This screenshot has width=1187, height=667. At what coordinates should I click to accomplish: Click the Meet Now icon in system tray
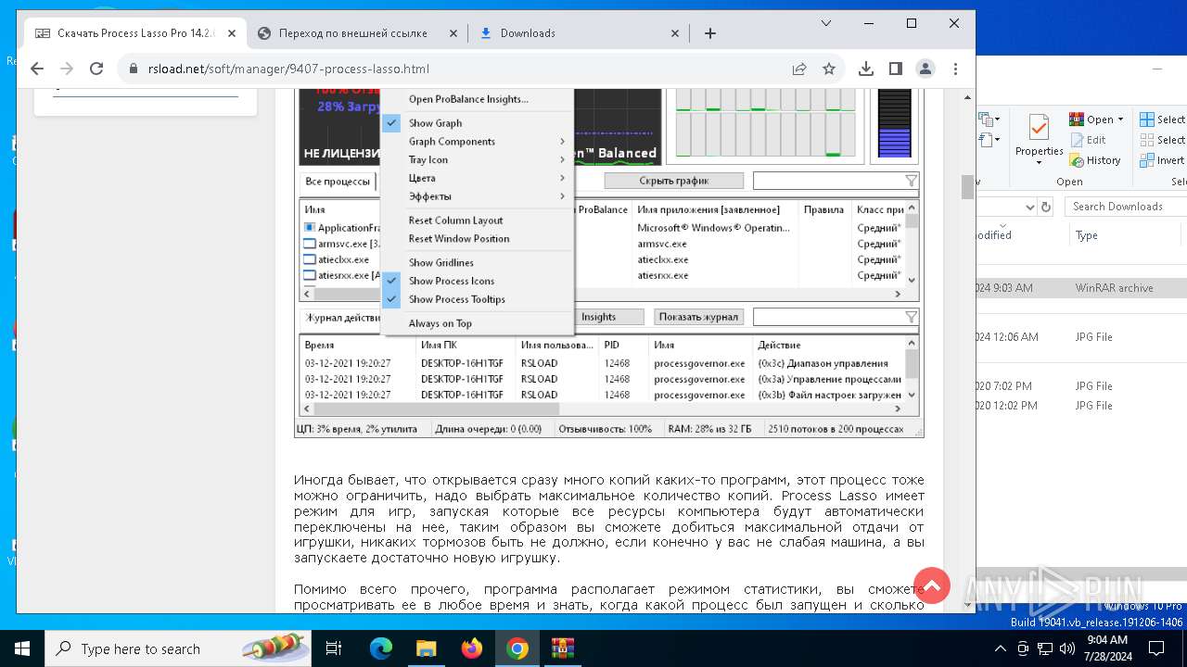1023,648
